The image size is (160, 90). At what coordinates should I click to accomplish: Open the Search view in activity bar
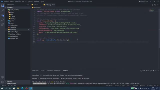click(2, 10)
